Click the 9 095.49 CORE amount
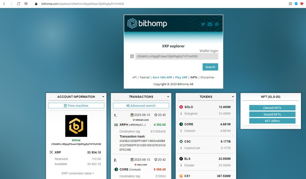306x179 pixels. coord(160,169)
